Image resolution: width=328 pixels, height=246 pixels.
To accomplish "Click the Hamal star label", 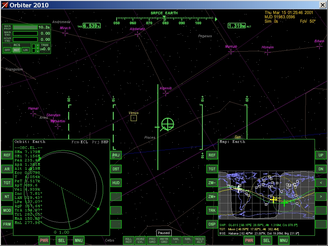I will [x=33, y=108].
